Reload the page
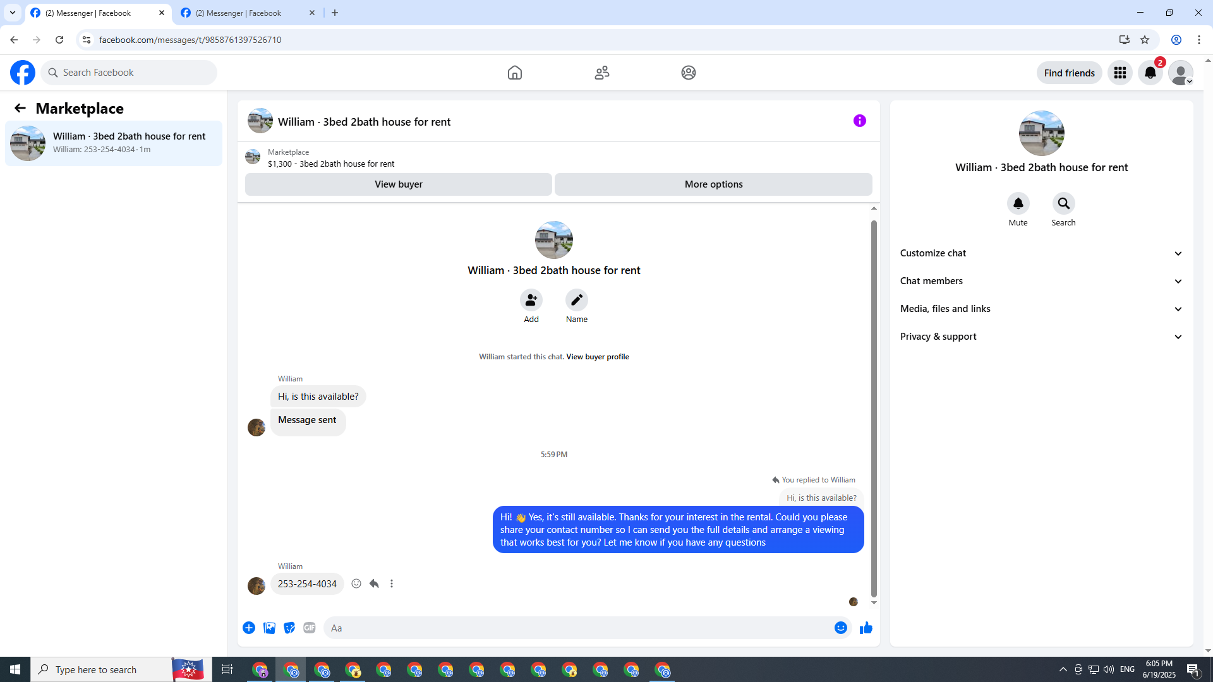 click(x=59, y=40)
